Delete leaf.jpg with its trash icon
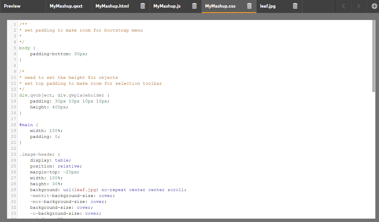Screen dimensions: 379x222 coord(295,6)
